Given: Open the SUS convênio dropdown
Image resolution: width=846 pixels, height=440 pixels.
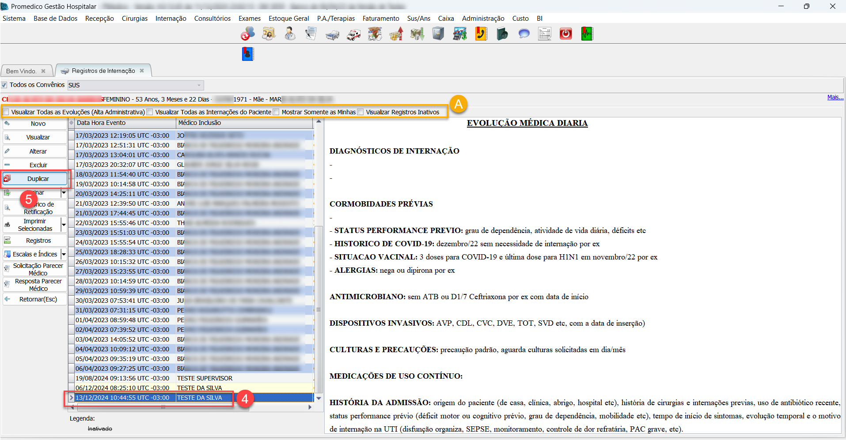Looking at the screenshot, I should click(199, 85).
